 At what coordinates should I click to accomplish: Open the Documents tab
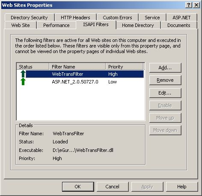(x=179, y=25)
